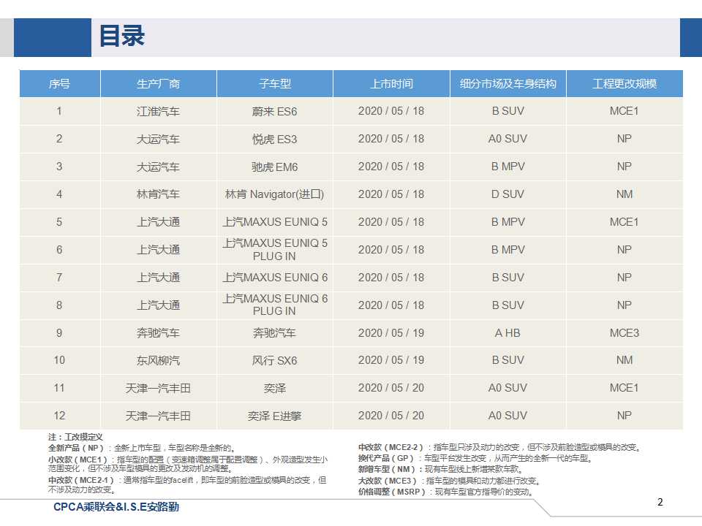Click the 林肯 Navigator(进口) cell

point(274,194)
